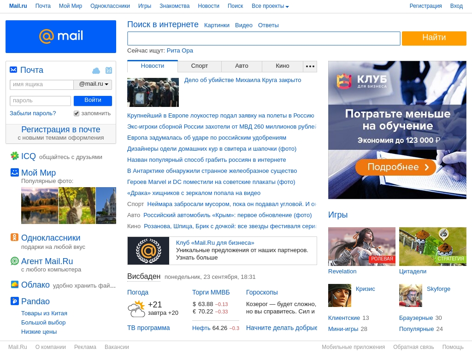Screen dimensions: 472x354
Task: Open headline Дело об убийстве Михаила Круга закрыто
Action: 242,80
